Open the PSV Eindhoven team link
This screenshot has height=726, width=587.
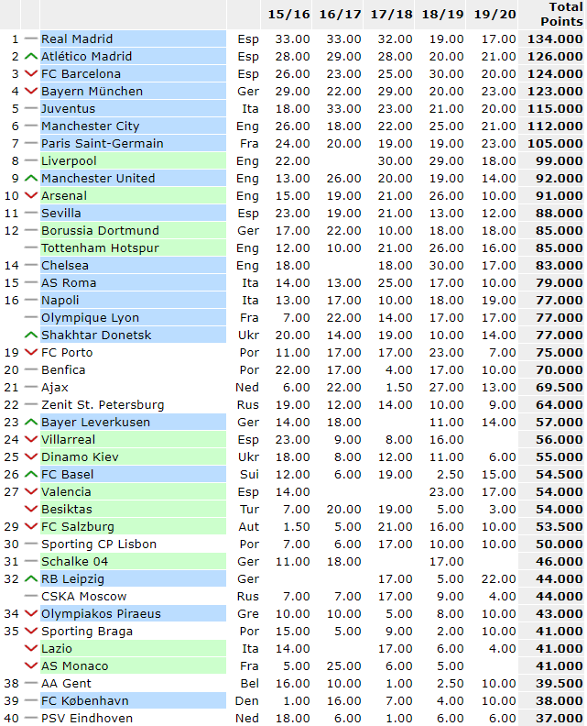tap(86, 718)
